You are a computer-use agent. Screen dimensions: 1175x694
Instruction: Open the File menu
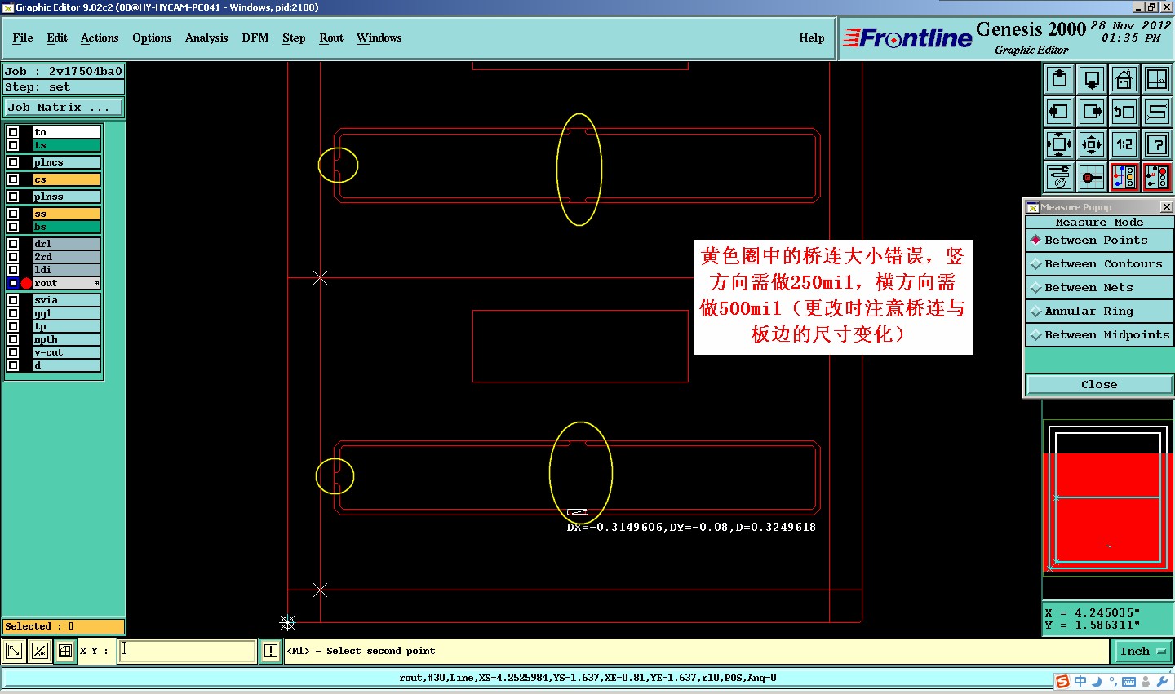click(23, 38)
